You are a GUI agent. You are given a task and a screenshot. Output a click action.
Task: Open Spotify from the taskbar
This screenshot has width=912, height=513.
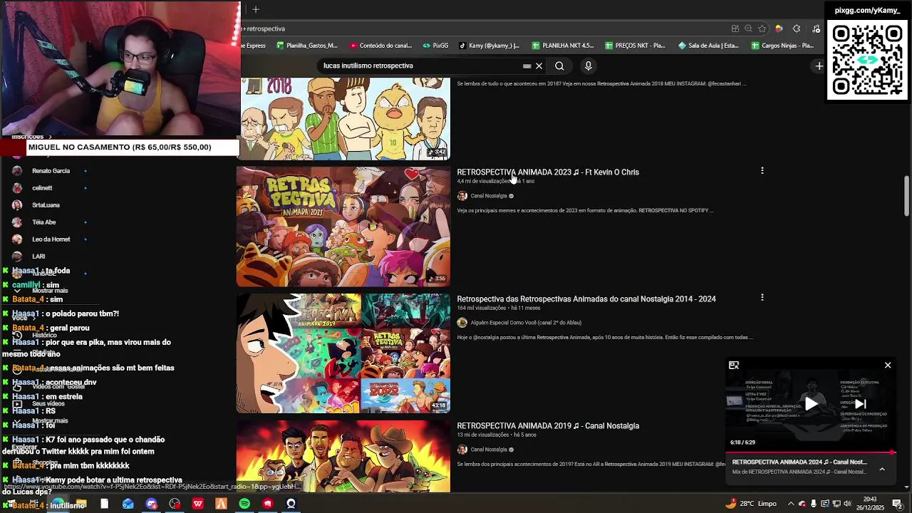(x=244, y=504)
